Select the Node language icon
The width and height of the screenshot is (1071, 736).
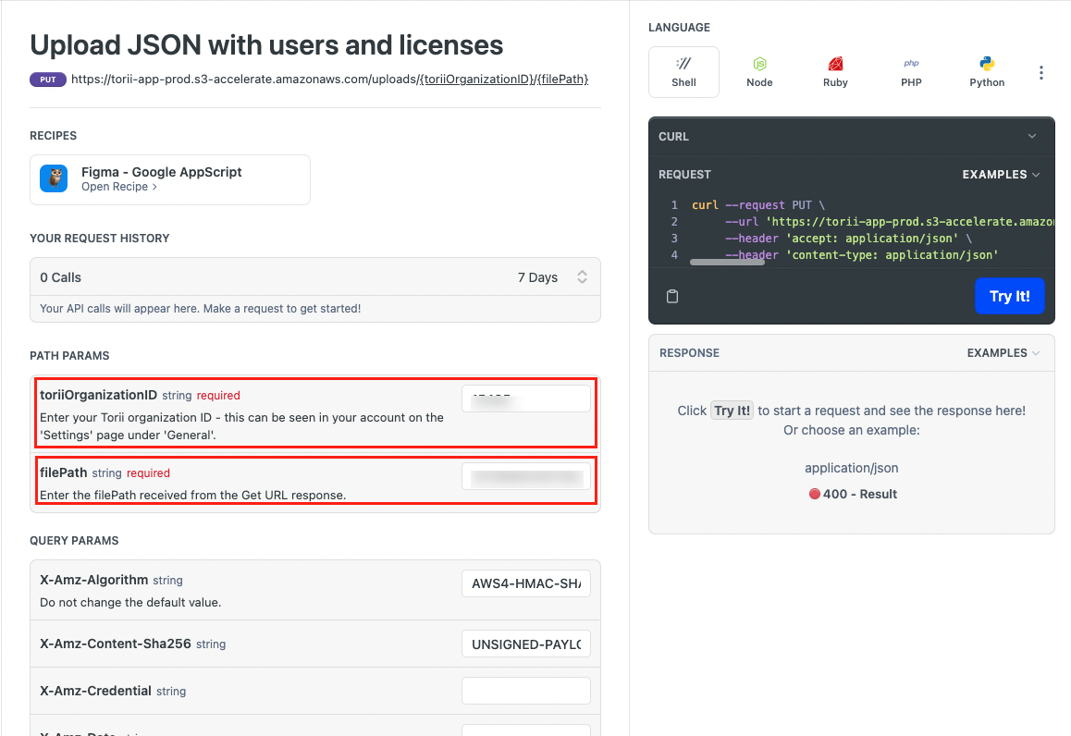[759, 64]
